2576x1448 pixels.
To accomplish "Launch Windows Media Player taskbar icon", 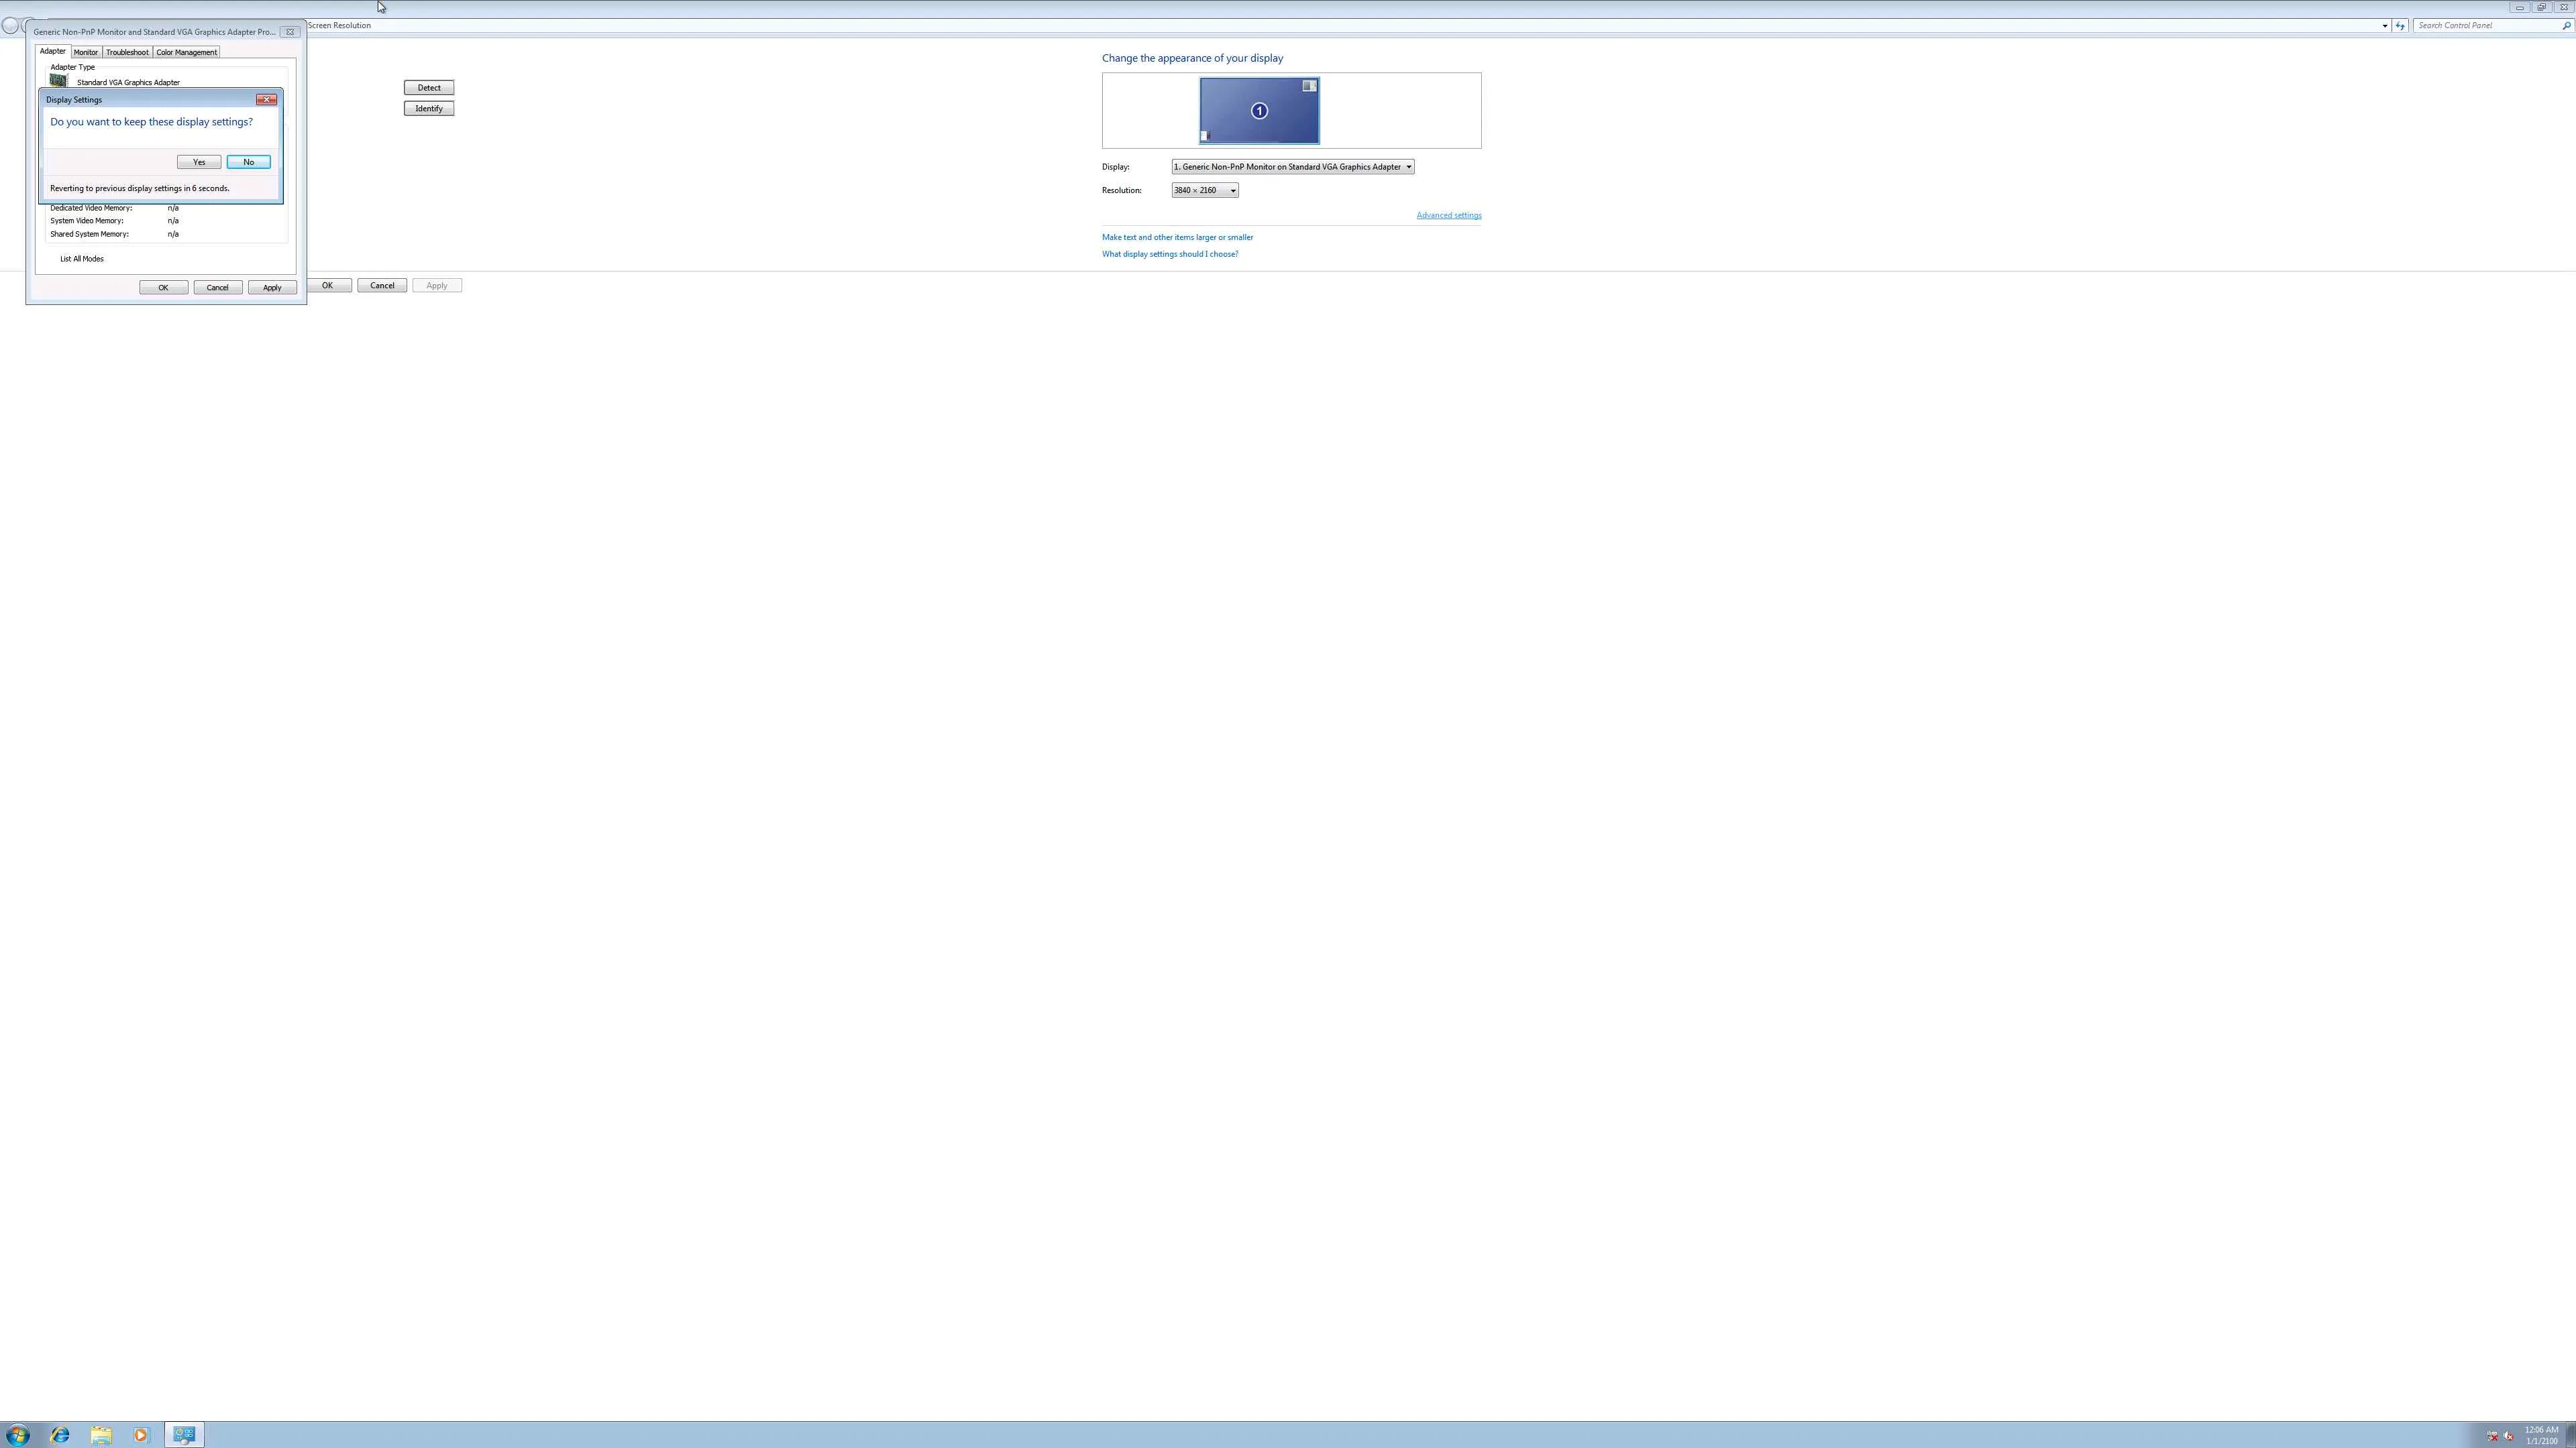I will click(x=141, y=1435).
